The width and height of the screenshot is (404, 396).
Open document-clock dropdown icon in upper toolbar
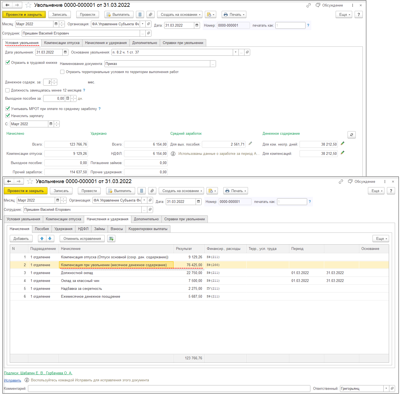point(211,14)
